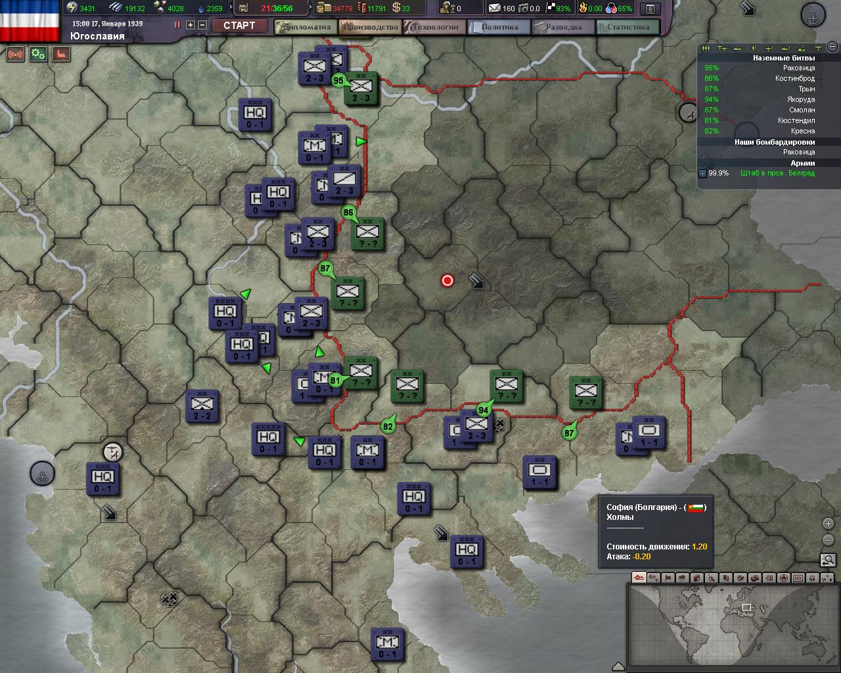
Task: Click the battle bubble showing 95
Action: click(338, 80)
